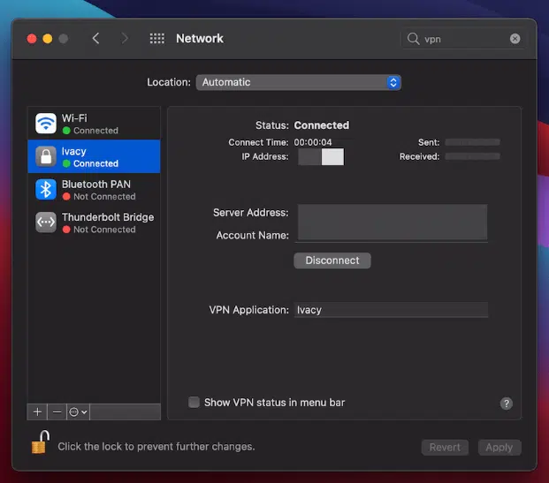Select Wi-Fi in the service list

pos(94,124)
